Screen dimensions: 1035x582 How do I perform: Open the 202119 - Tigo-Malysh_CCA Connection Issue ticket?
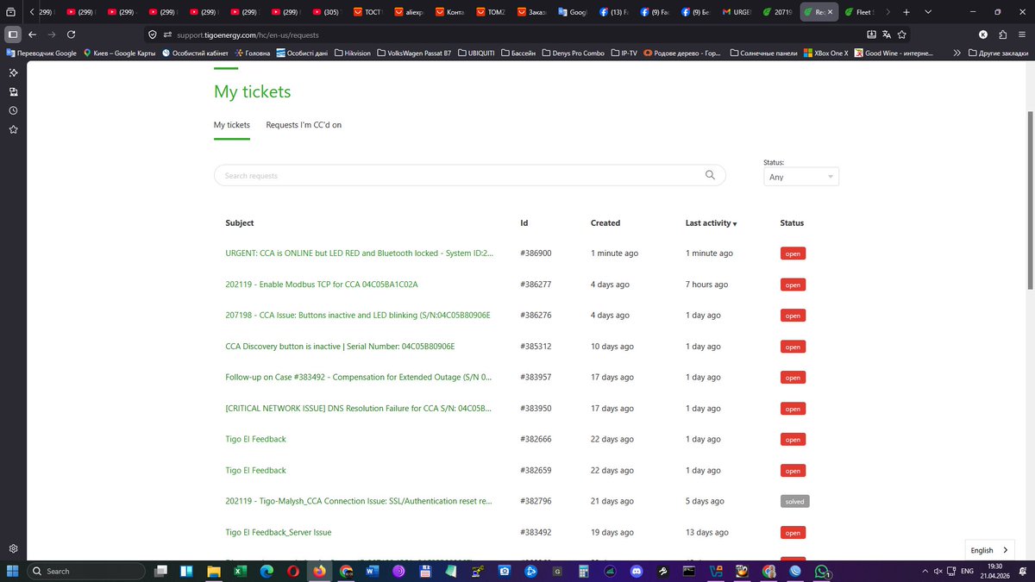coord(358,501)
